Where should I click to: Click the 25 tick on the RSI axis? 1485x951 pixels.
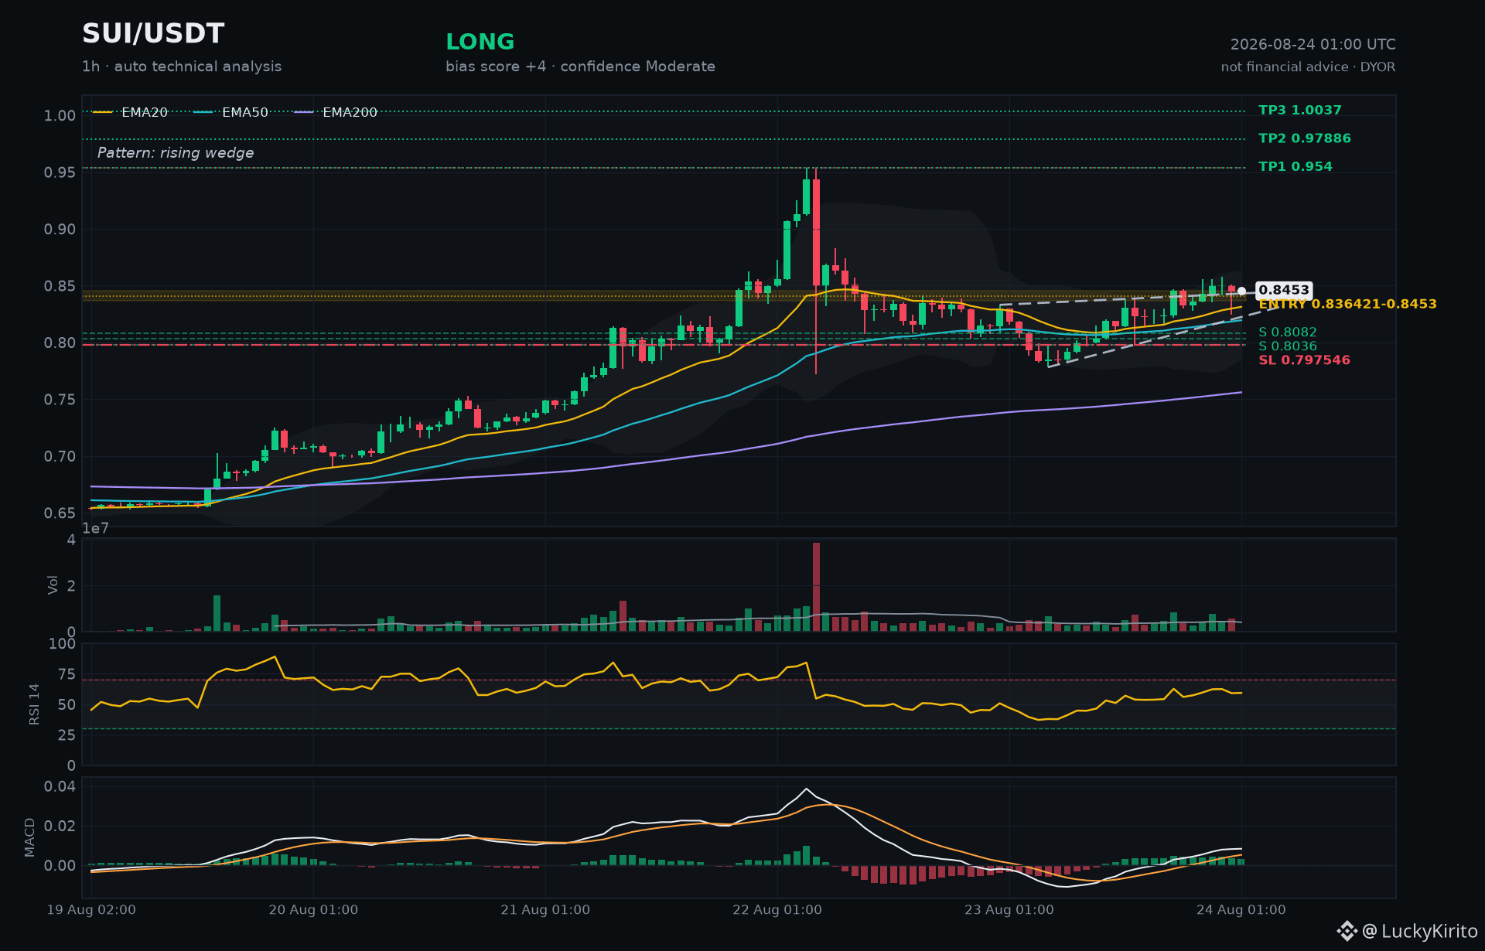click(67, 735)
